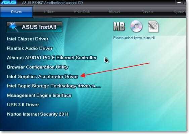Switch to the Manual tab
The image size is (189, 134).
point(114,12)
